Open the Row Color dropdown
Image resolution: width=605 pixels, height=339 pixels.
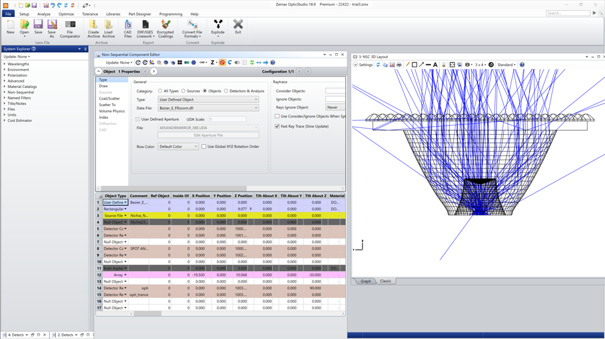pos(178,147)
